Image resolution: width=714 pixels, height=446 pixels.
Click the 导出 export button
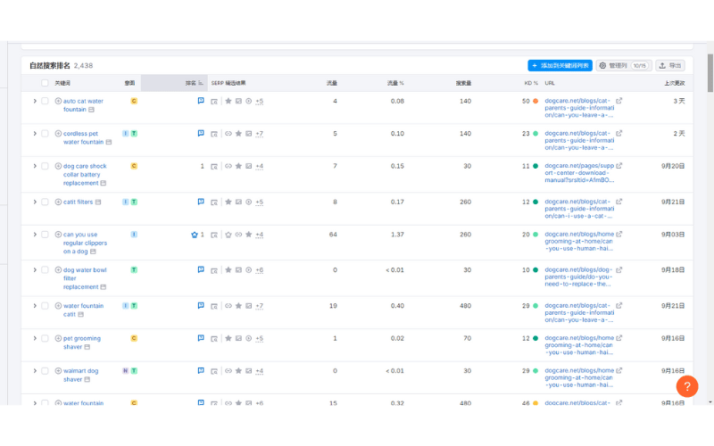[670, 65]
